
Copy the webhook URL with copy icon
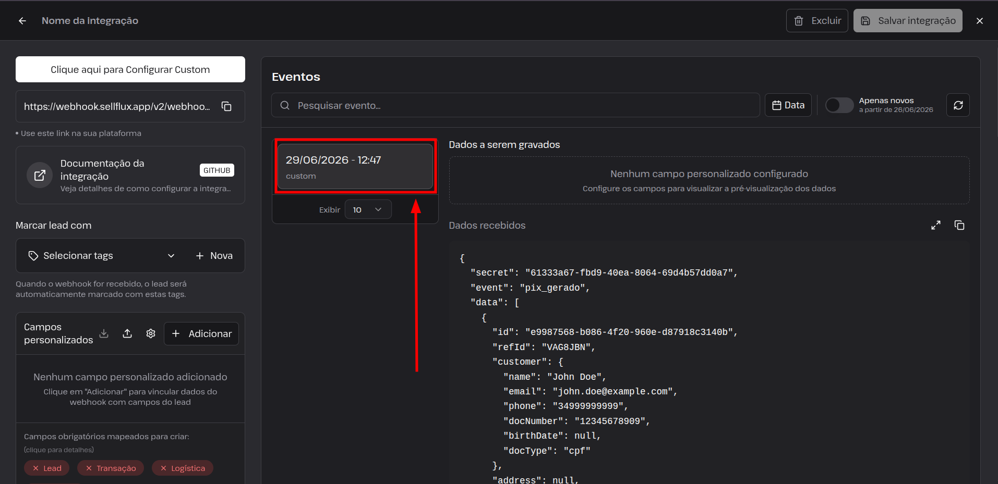coord(226,106)
